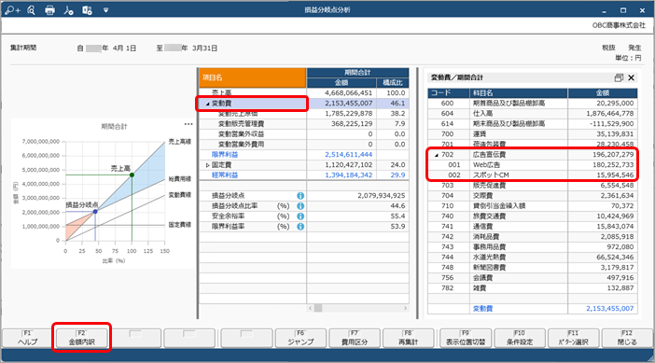Open the chart options ellipsis menu
This screenshot has height=363, width=655.
tap(188, 124)
